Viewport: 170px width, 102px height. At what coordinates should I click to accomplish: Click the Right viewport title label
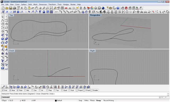pos(92,51)
